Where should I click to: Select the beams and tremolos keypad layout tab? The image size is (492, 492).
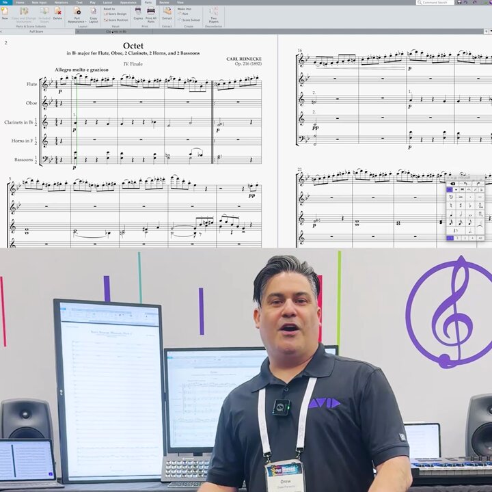[462, 189]
